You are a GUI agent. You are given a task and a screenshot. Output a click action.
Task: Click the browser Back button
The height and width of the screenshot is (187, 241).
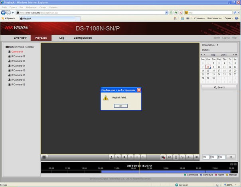click(x=3, y=13)
